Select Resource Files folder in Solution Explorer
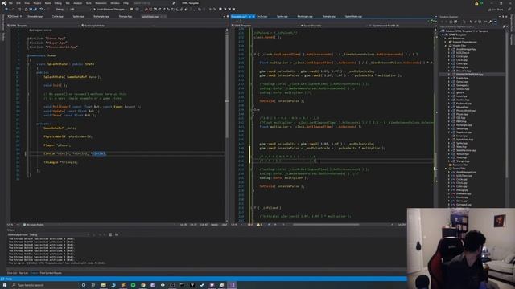515x289 pixels. click(x=459, y=165)
